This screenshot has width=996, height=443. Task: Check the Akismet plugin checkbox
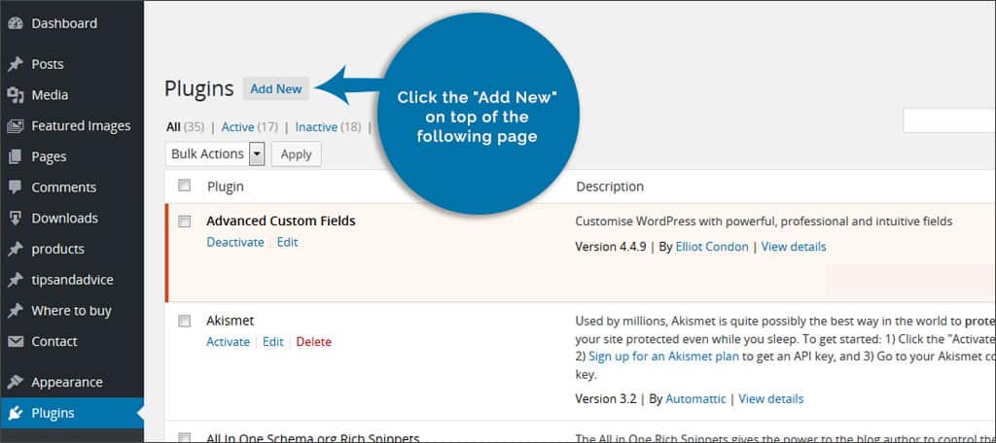pyautogui.click(x=184, y=322)
